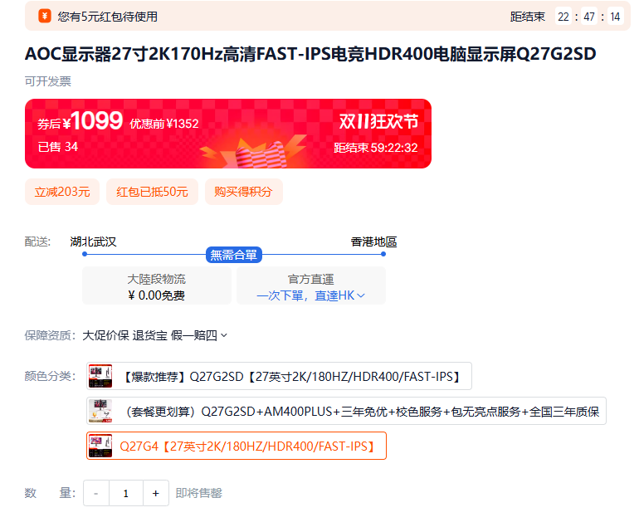Click the Q27G2SD recommended option thumbnail
The height and width of the screenshot is (527, 639).
click(100, 376)
